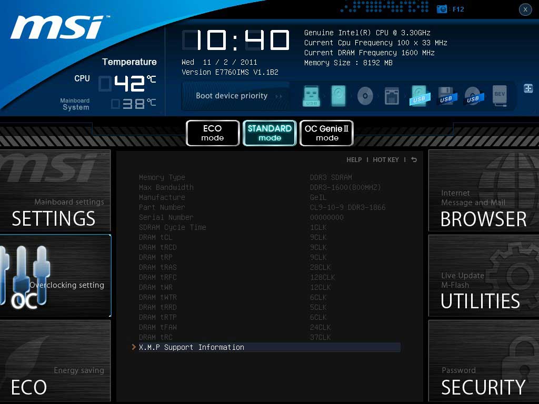Click the Boot device priority label
The width and height of the screenshot is (539, 404).
click(232, 96)
